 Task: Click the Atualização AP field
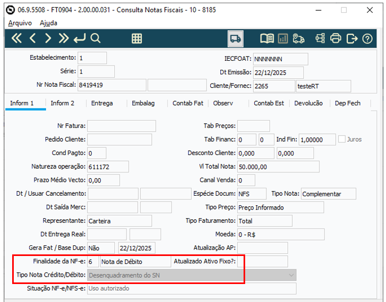[x=263, y=248]
